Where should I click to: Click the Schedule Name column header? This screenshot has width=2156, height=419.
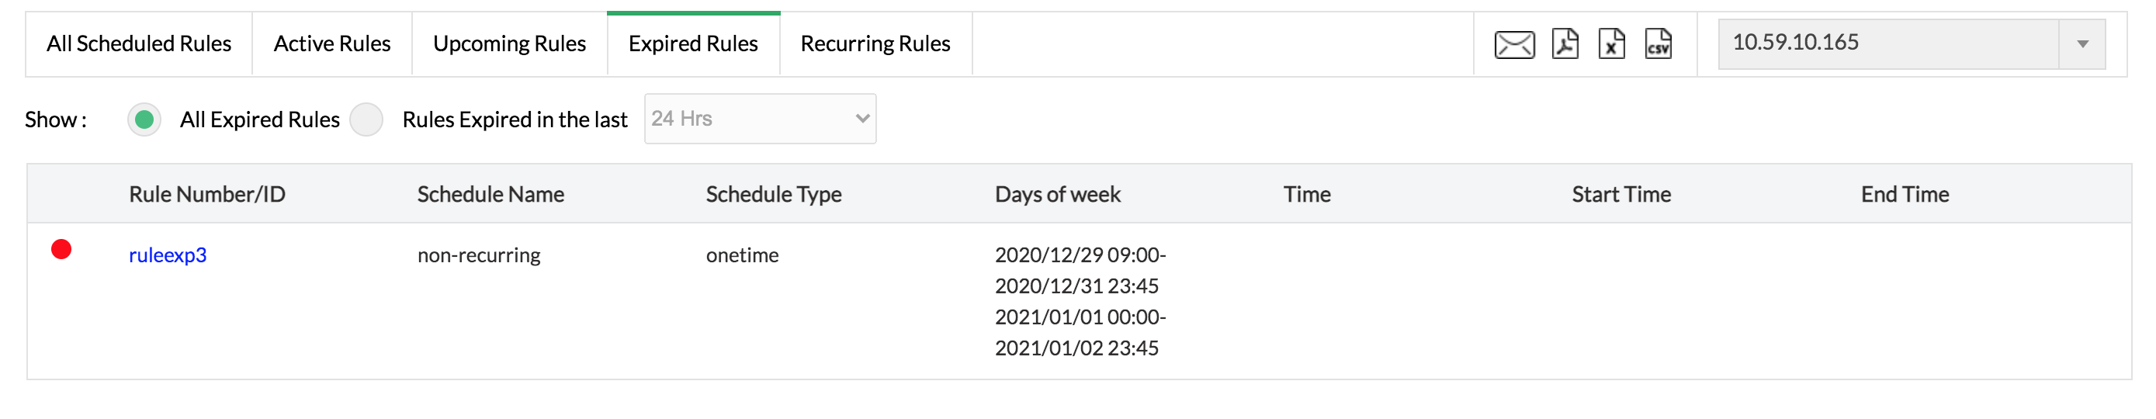pyautogui.click(x=490, y=194)
